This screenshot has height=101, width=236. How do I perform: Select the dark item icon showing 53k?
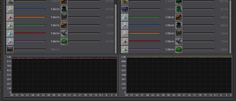10,49
